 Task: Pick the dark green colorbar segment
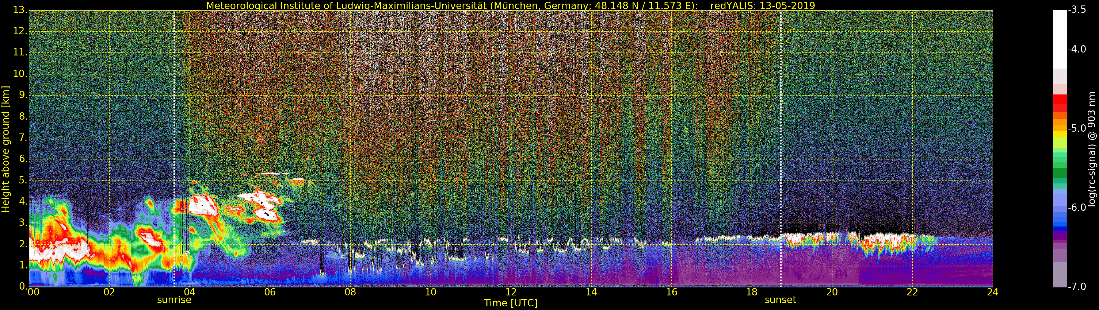(x=1060, y=173)
